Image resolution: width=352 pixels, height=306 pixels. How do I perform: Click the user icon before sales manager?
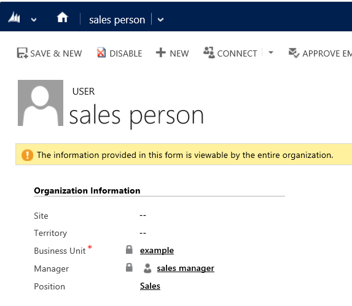(147, 269)
